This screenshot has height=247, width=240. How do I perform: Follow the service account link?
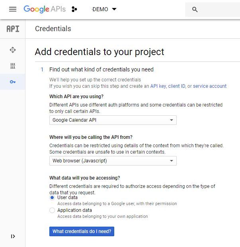pos(210,86)
